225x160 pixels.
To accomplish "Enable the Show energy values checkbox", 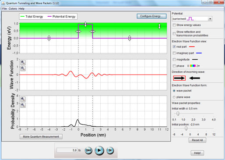I will tap(174, 25).
